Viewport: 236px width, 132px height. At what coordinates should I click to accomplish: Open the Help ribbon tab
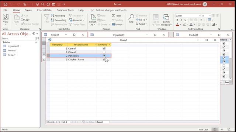(x=81, y=10)
